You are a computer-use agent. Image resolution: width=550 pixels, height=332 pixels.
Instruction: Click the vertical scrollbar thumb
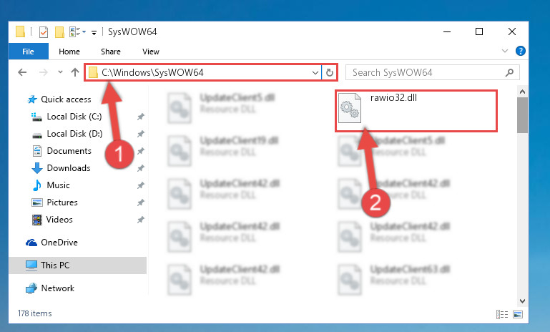pos(522,115)
